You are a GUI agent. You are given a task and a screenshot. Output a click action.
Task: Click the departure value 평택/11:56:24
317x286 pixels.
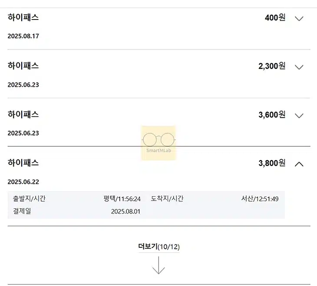pyautogui.click(x=122, y=199)
